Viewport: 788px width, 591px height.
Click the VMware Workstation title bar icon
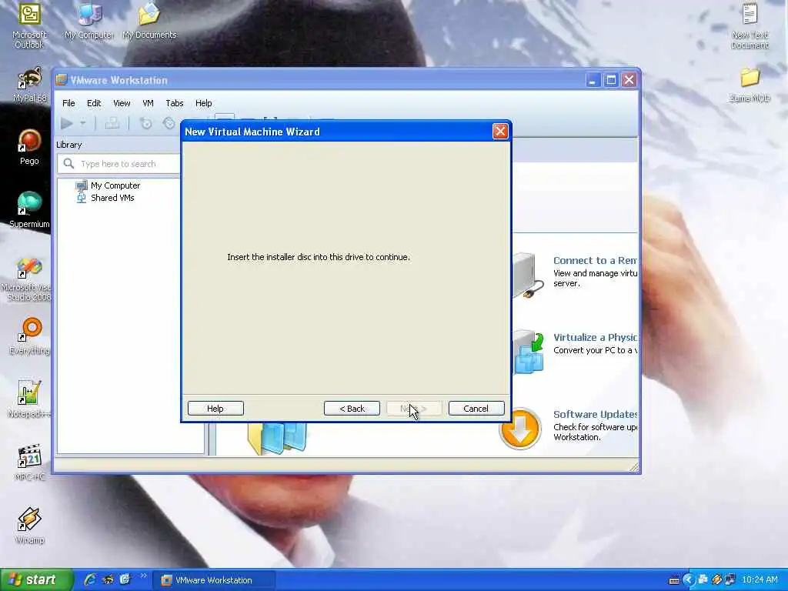tap(62, 80)
